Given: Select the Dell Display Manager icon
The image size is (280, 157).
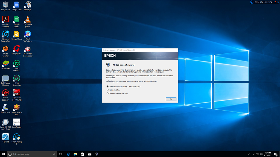Looking at the screenshot, I should pos(5,80).
